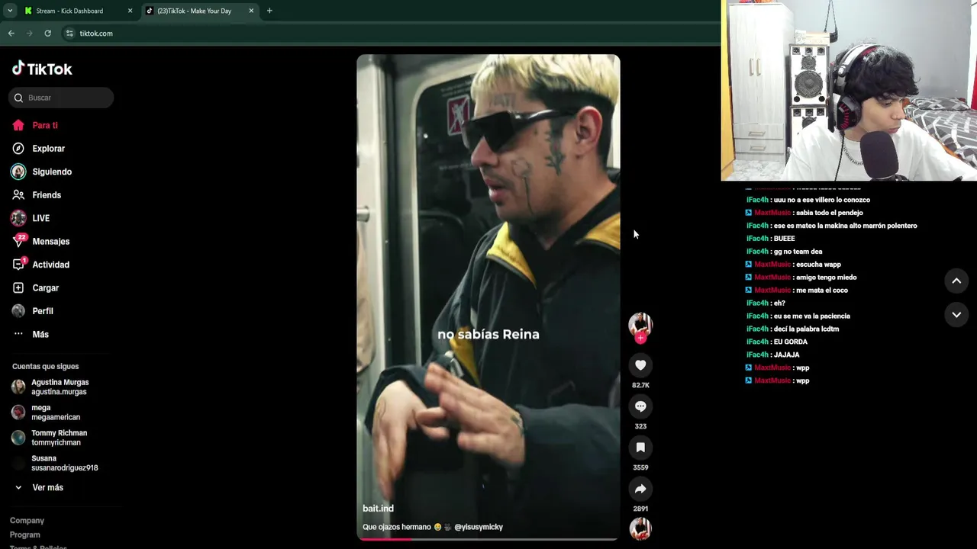The image size is (977, 549).
Task: Expand Ver más followed accounts
Action: (38, 487)
